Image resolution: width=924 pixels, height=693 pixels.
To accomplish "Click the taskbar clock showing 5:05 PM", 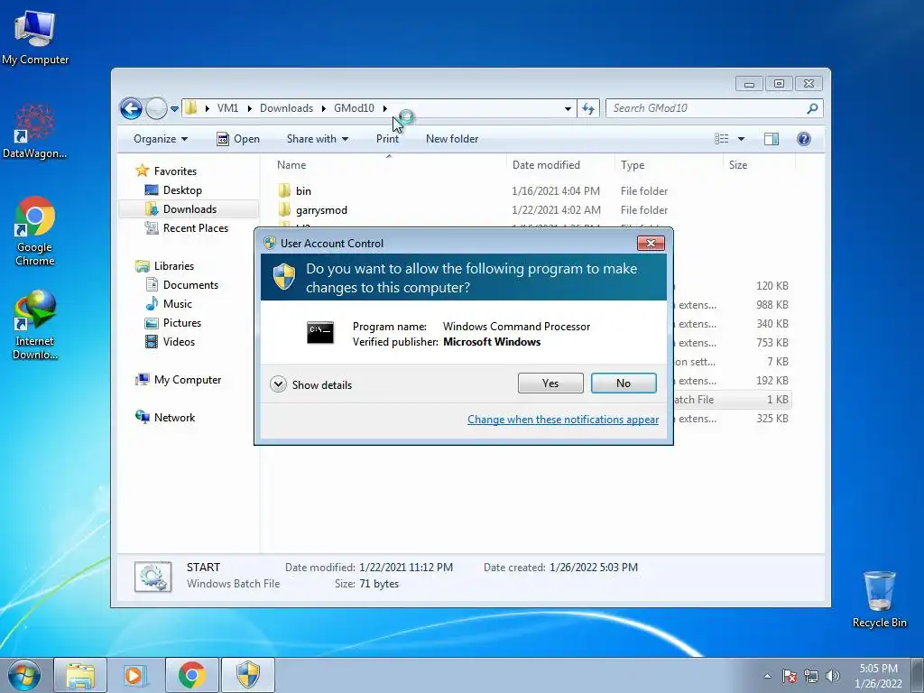I will pos(878,676).
